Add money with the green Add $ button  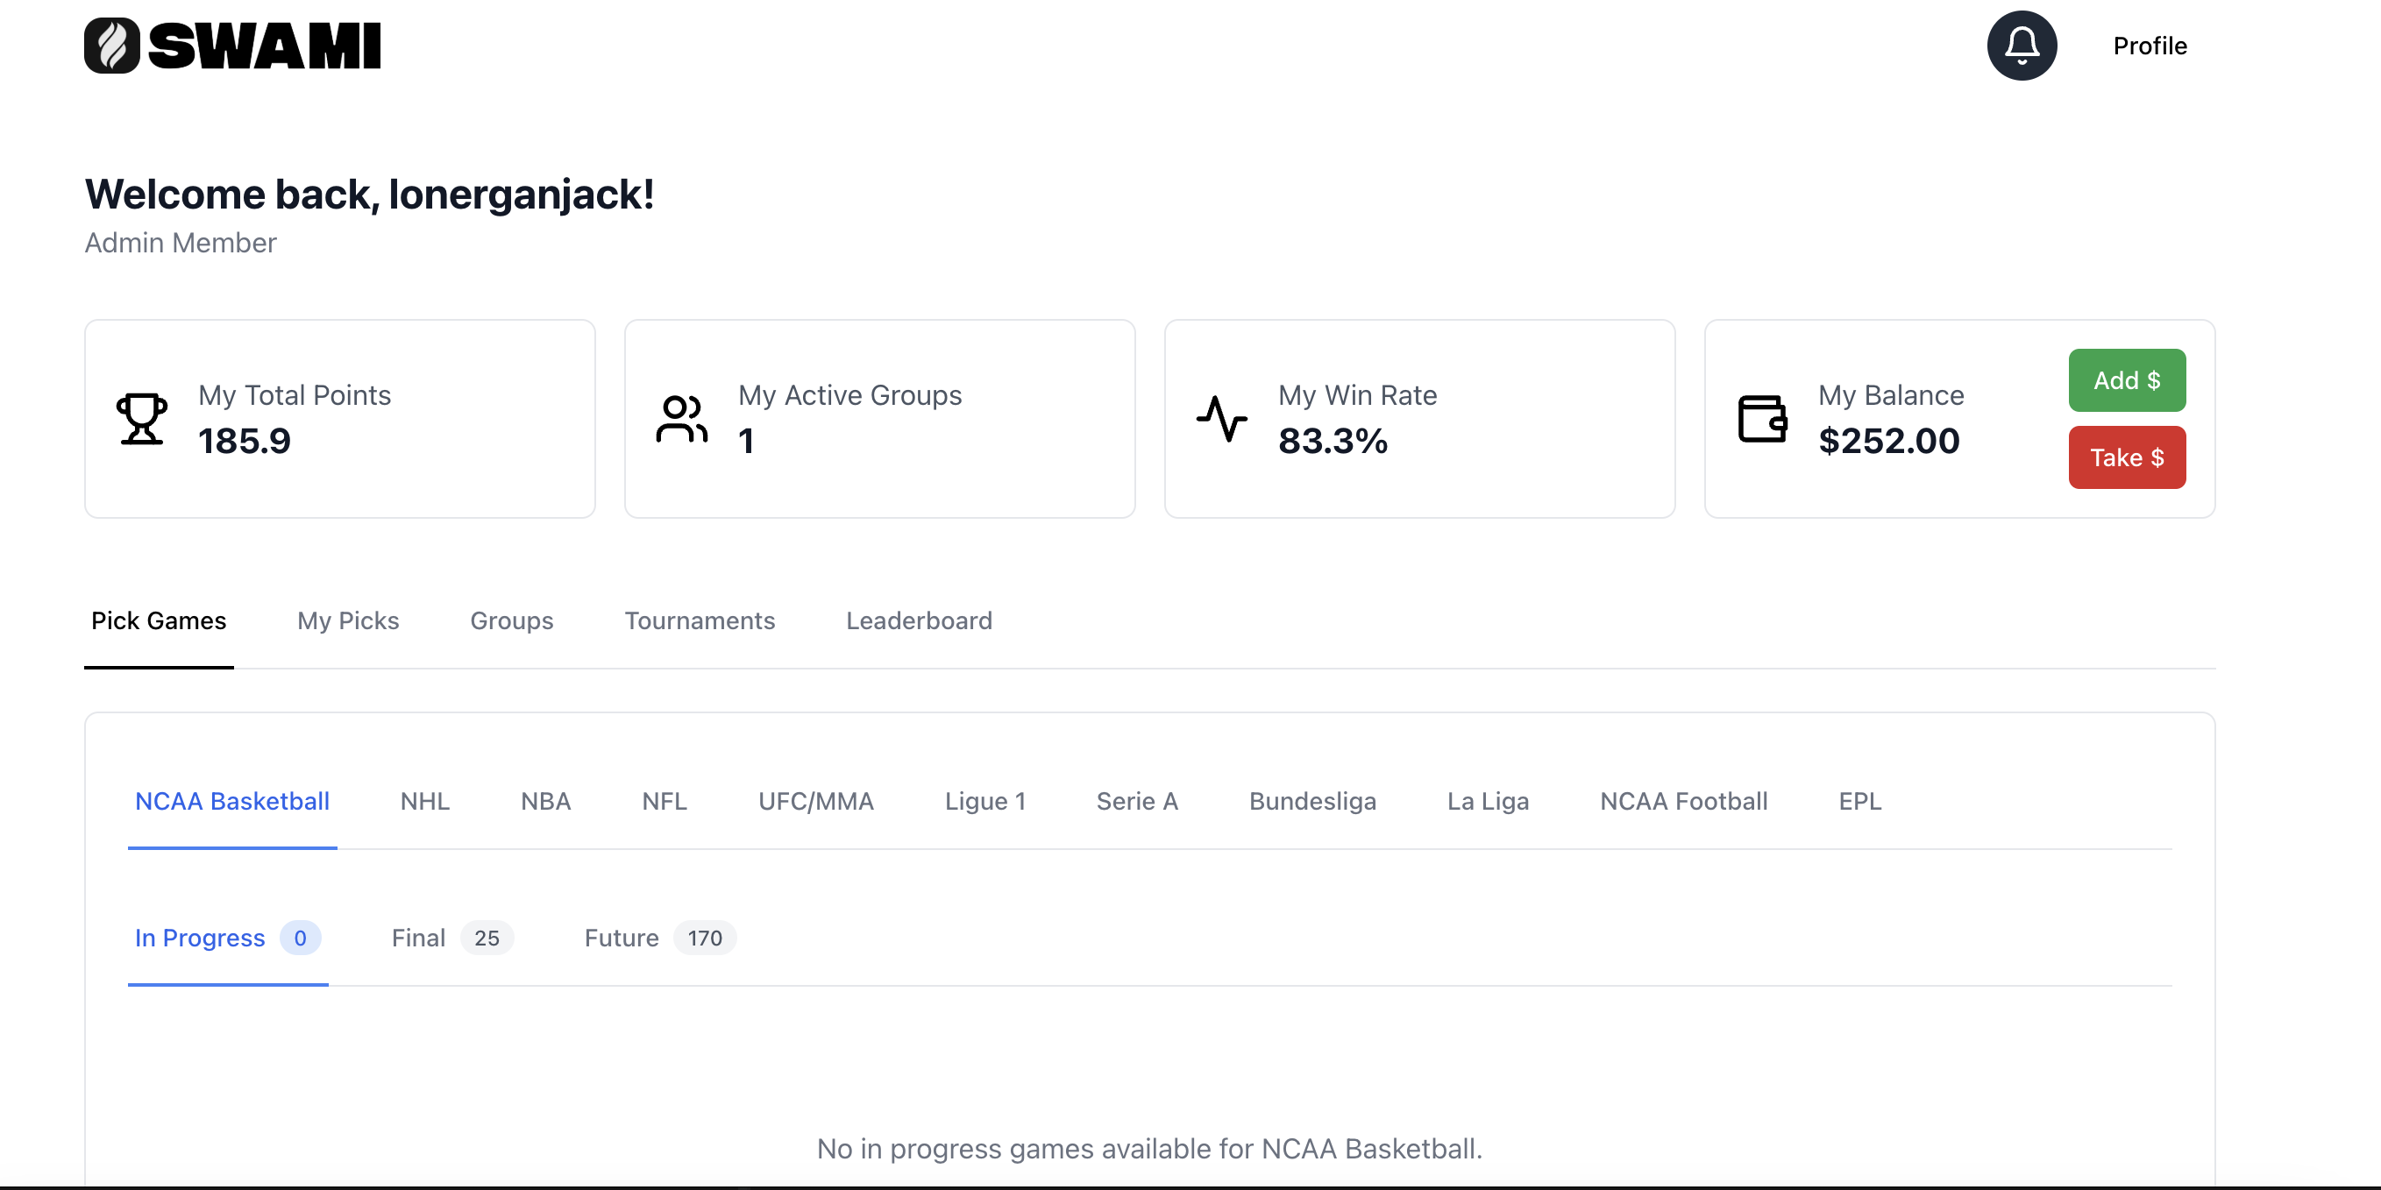coord(2127,379)
